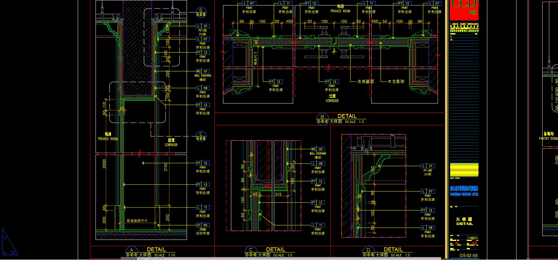Select the L 08 paint tag in detail D

(x=428, y=228)
